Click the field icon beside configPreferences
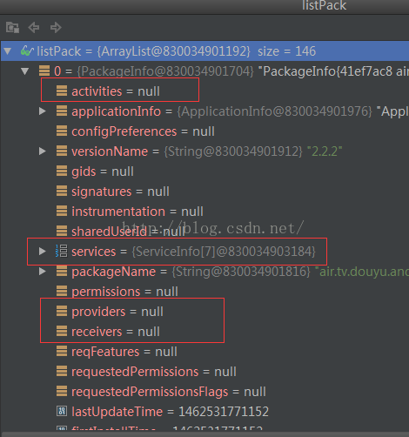This screenshot has height=437, width=409. [x=62, y=131]
